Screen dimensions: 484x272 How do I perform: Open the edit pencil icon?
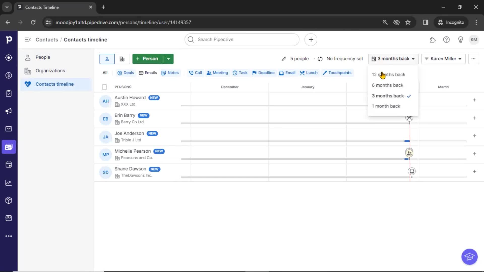(283, 59)
